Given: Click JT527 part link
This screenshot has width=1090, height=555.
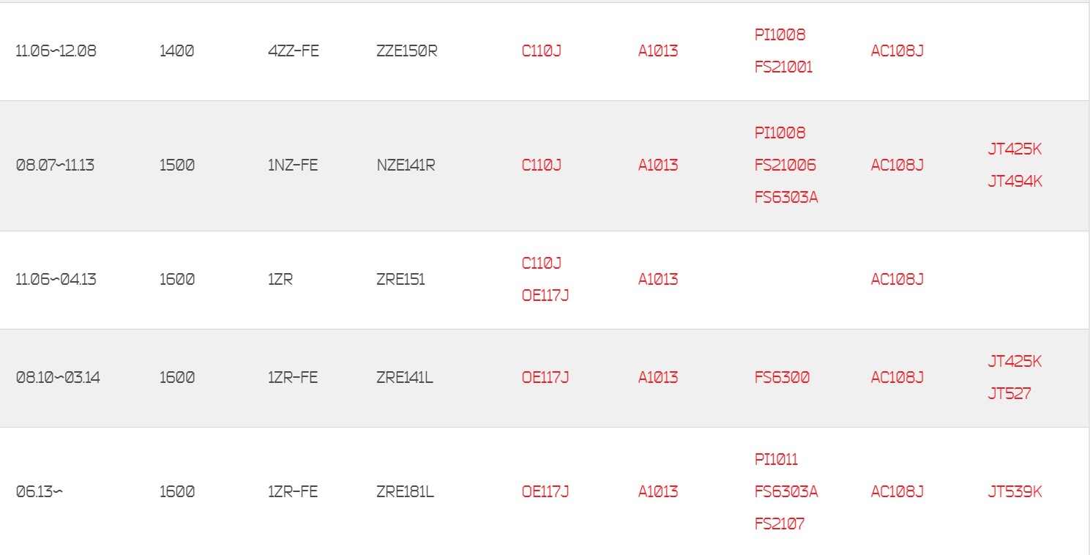Looking at the screenshot, I should (1009, 394).
